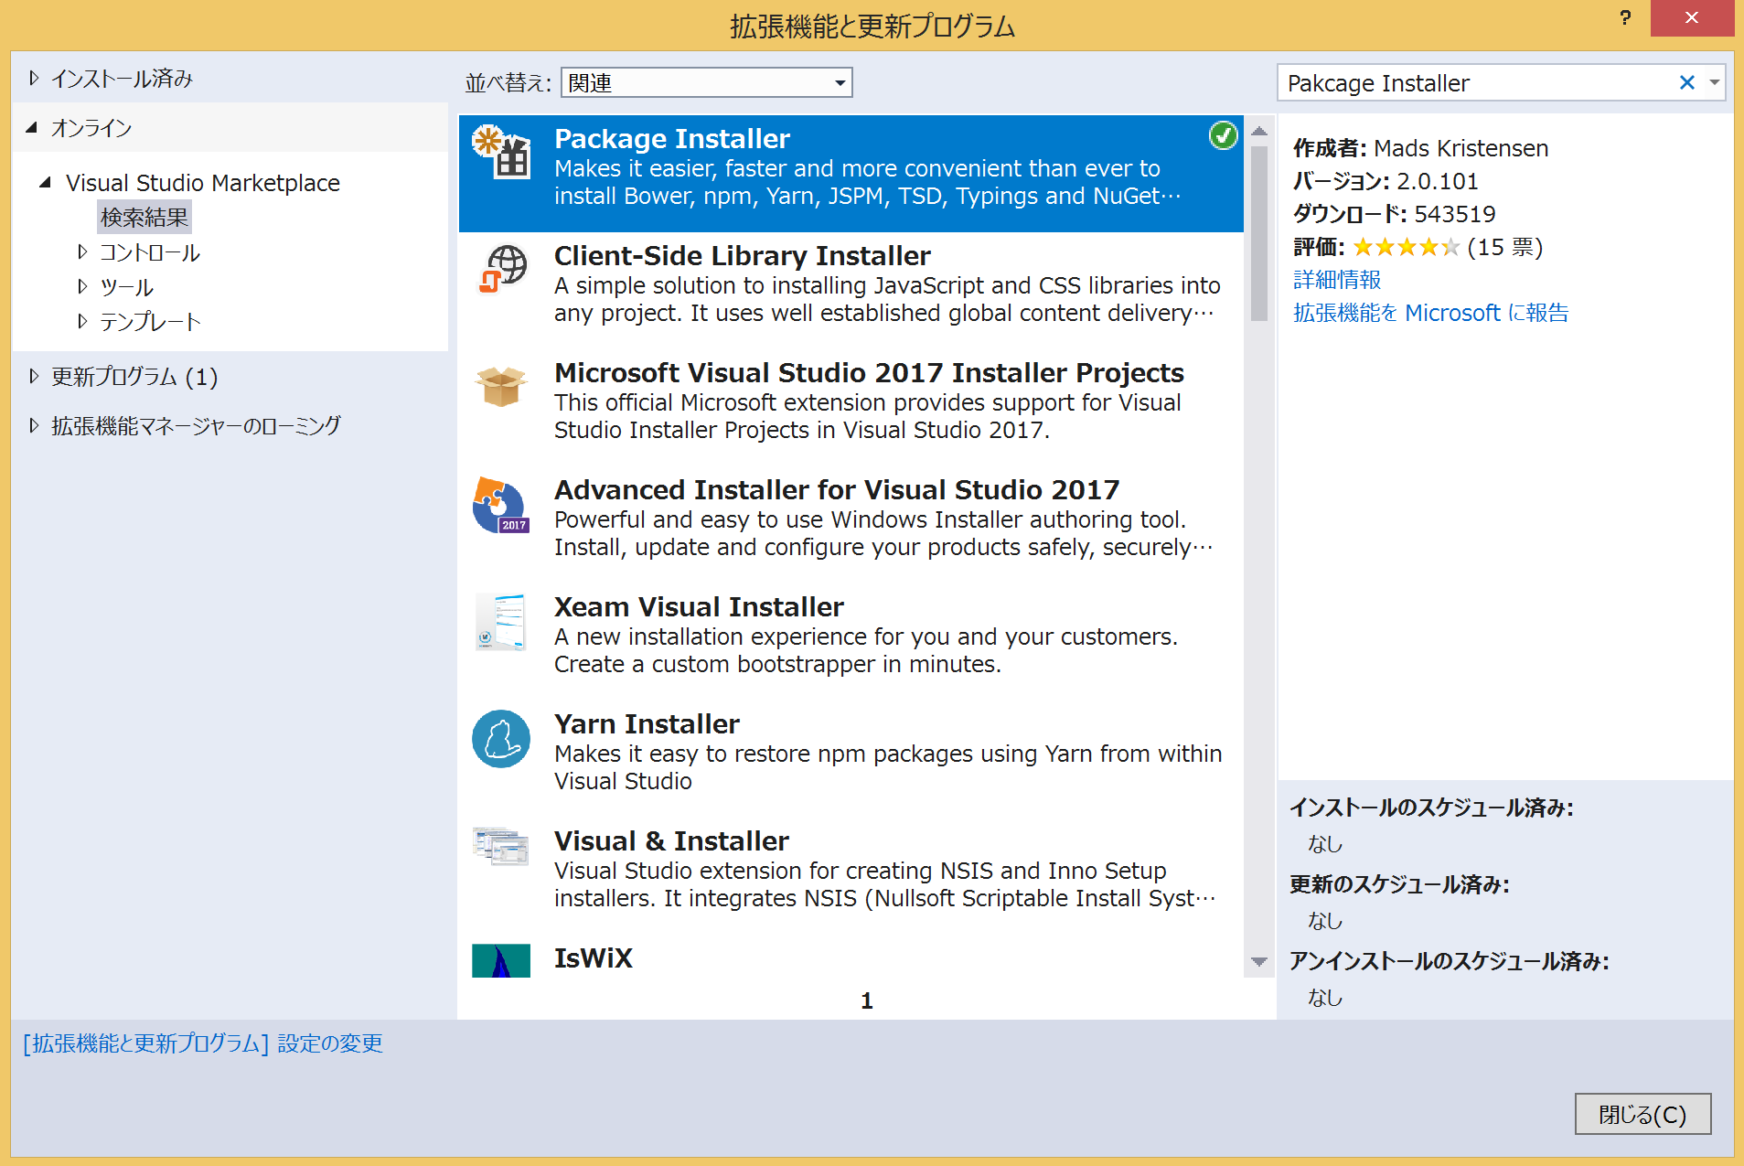Click the Advanced Installer 2017 icon
This screenshot has height=1166, width=1744.
click(x=501, y=504)
